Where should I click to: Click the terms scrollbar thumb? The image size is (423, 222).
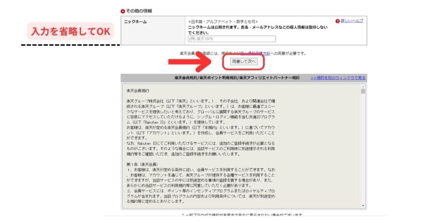[363, 91]
